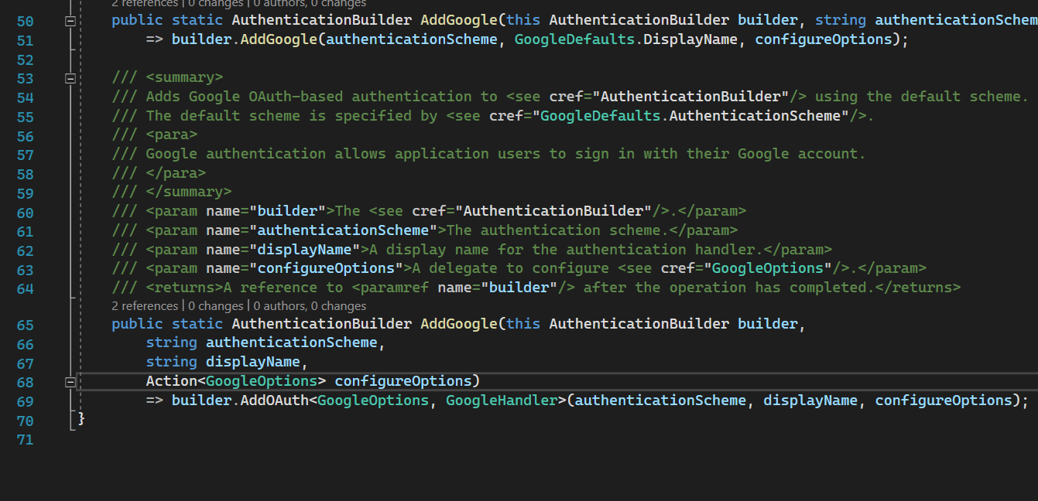This screenshot has width=1038, height=501.
Task: Click the "this" keyword on line 65
Action: [x=523, y=324]
